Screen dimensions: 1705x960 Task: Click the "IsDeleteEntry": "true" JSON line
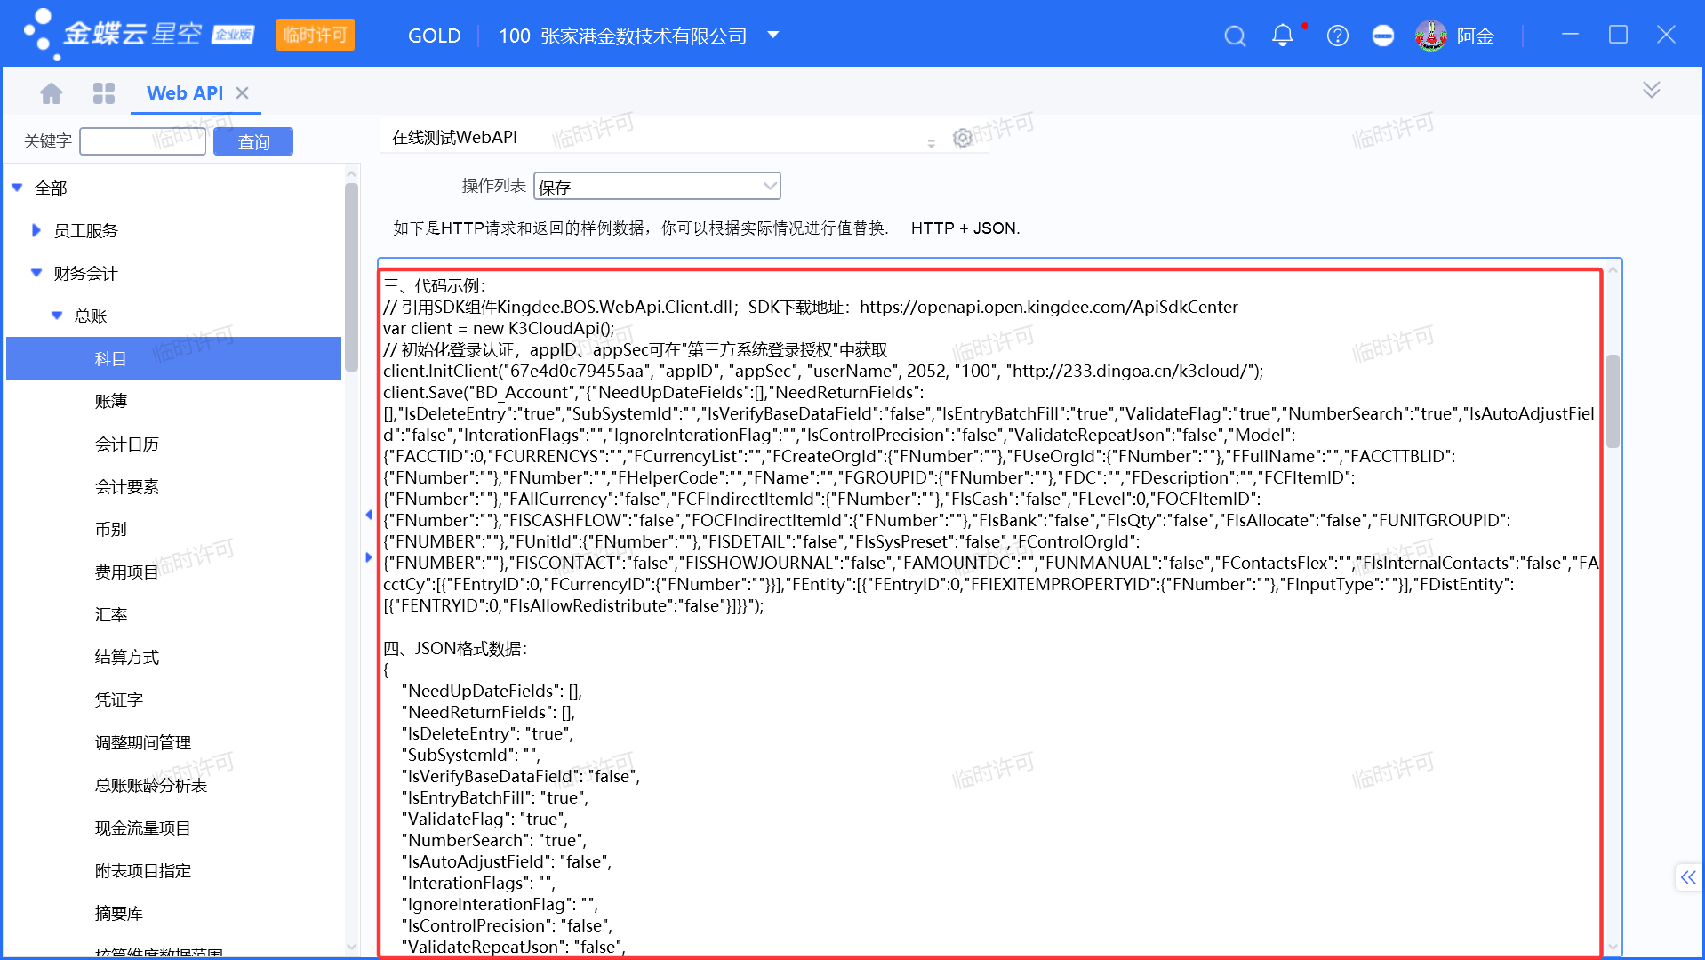point(488,733)
